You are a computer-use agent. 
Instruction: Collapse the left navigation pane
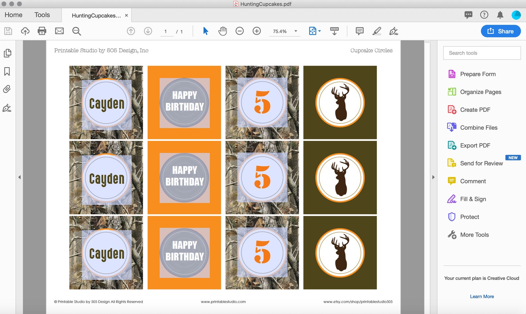coord(20,177)
